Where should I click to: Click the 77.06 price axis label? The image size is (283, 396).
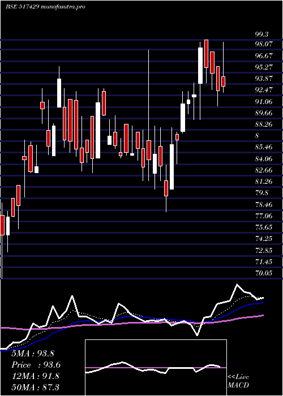[x=264, y=216]
